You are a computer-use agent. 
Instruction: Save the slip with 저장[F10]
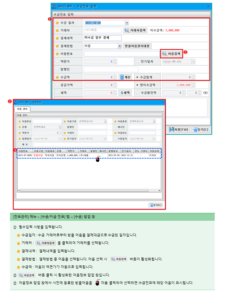tap(179, 129)
